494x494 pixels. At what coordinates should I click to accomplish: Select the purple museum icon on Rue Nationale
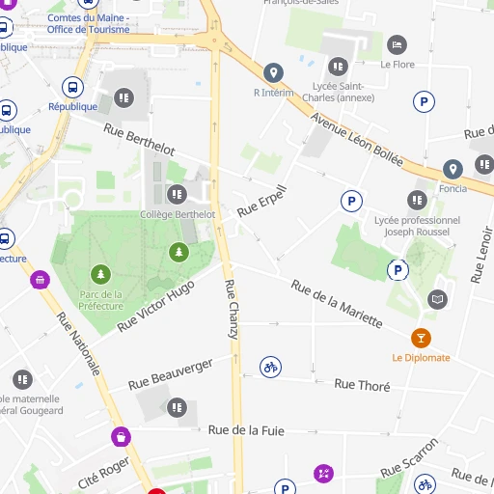click(41, 280)
